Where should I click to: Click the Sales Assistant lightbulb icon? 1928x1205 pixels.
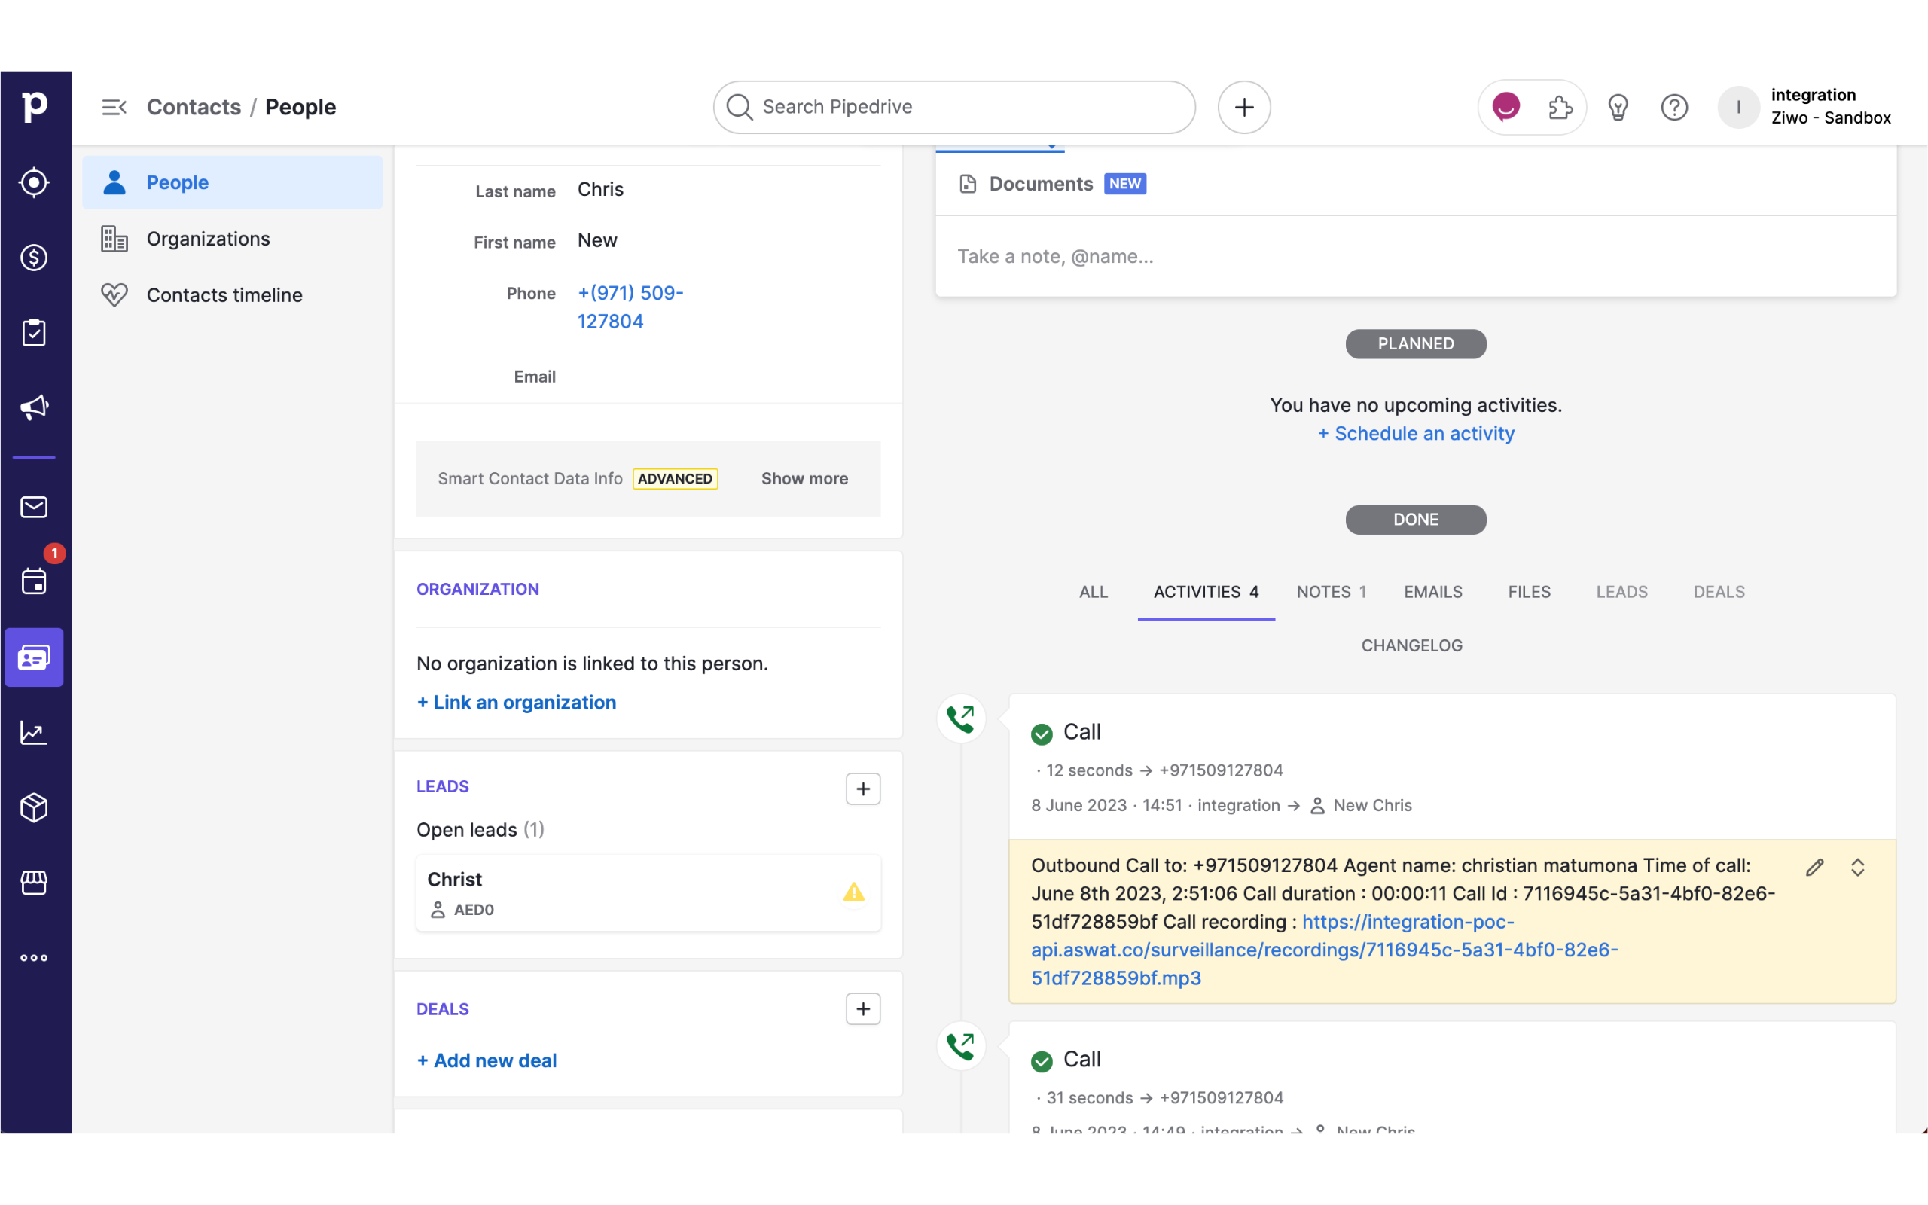(1617, 107)
